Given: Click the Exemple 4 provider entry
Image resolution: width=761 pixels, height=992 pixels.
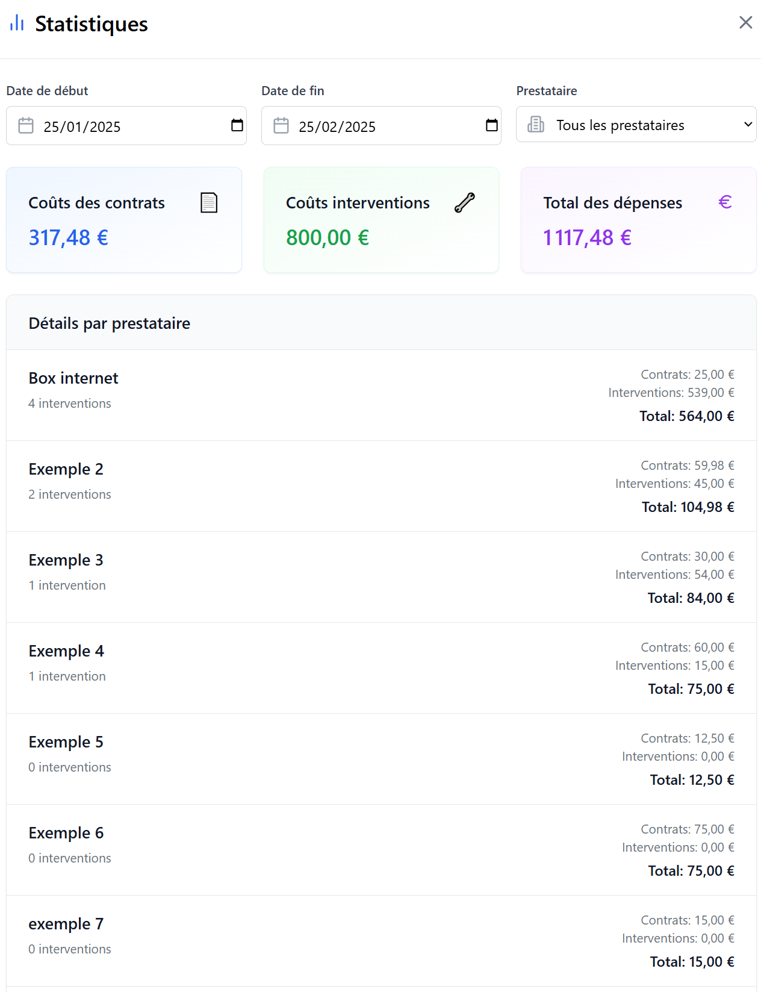Looking at the screenshot, I should [x=381, y=668].
